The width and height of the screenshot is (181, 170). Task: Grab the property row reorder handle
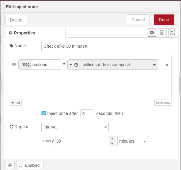click(x=14, y=65)
